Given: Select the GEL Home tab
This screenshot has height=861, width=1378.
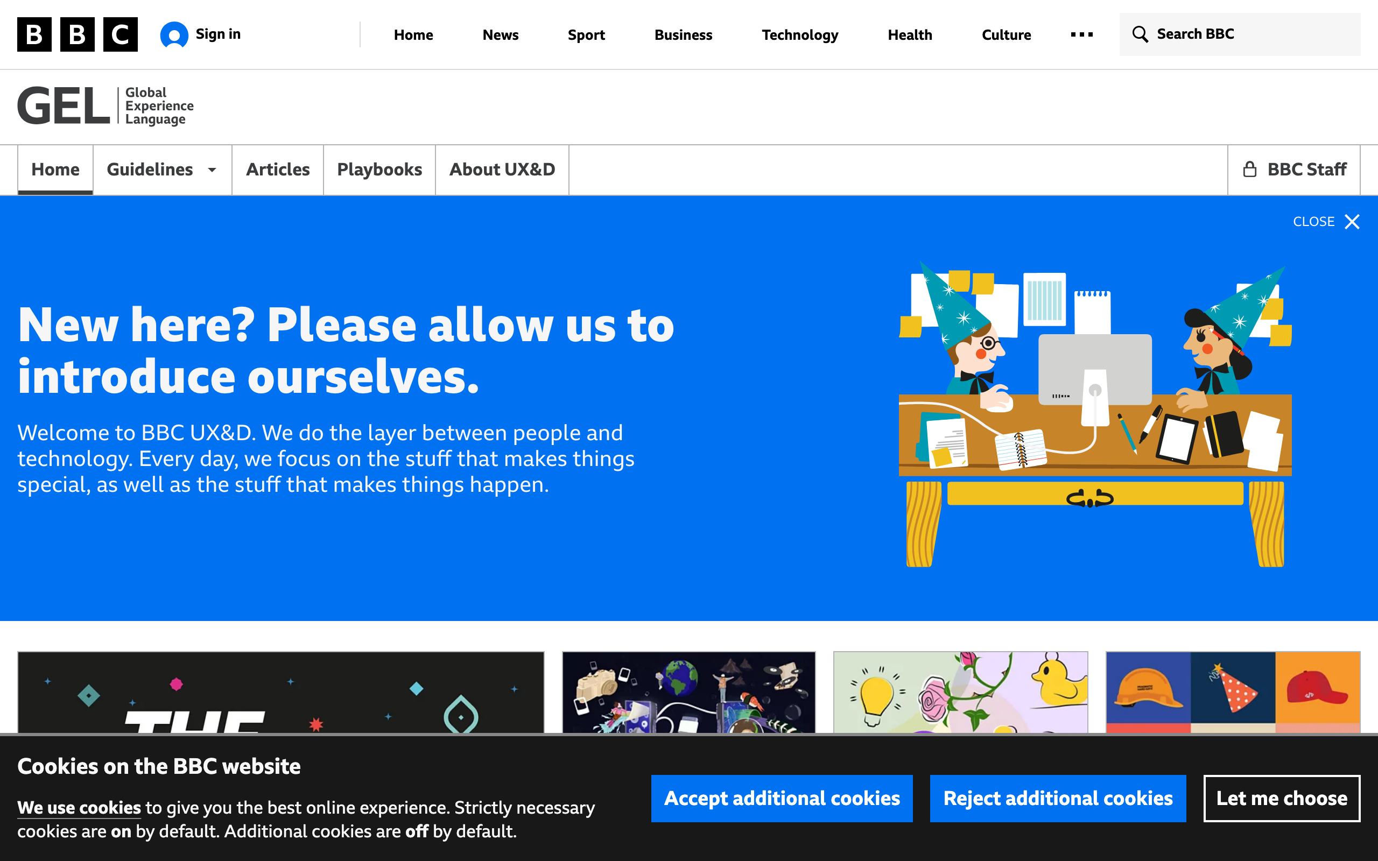Looking at the screenshot, I should click(x=55, y=170).
